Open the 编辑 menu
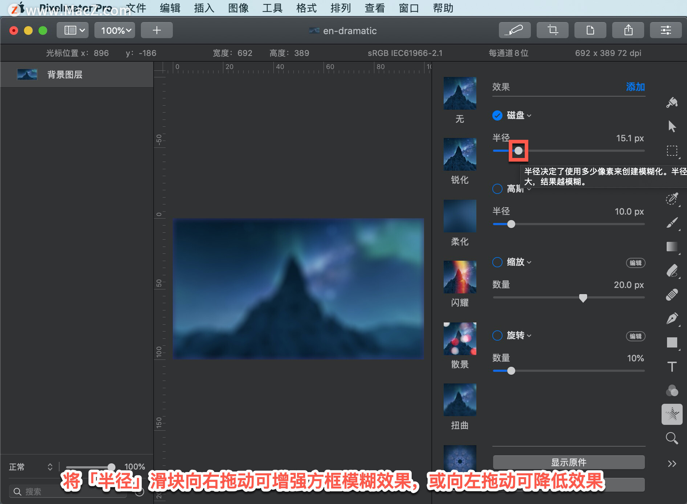The image size is (687, 504). click(x=170, y=8)
